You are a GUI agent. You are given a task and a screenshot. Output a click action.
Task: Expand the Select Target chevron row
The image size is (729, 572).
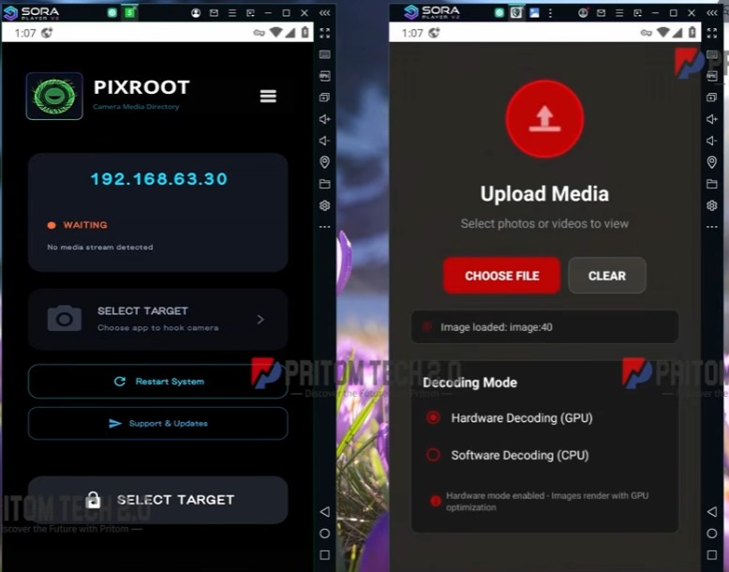(158, 319)
